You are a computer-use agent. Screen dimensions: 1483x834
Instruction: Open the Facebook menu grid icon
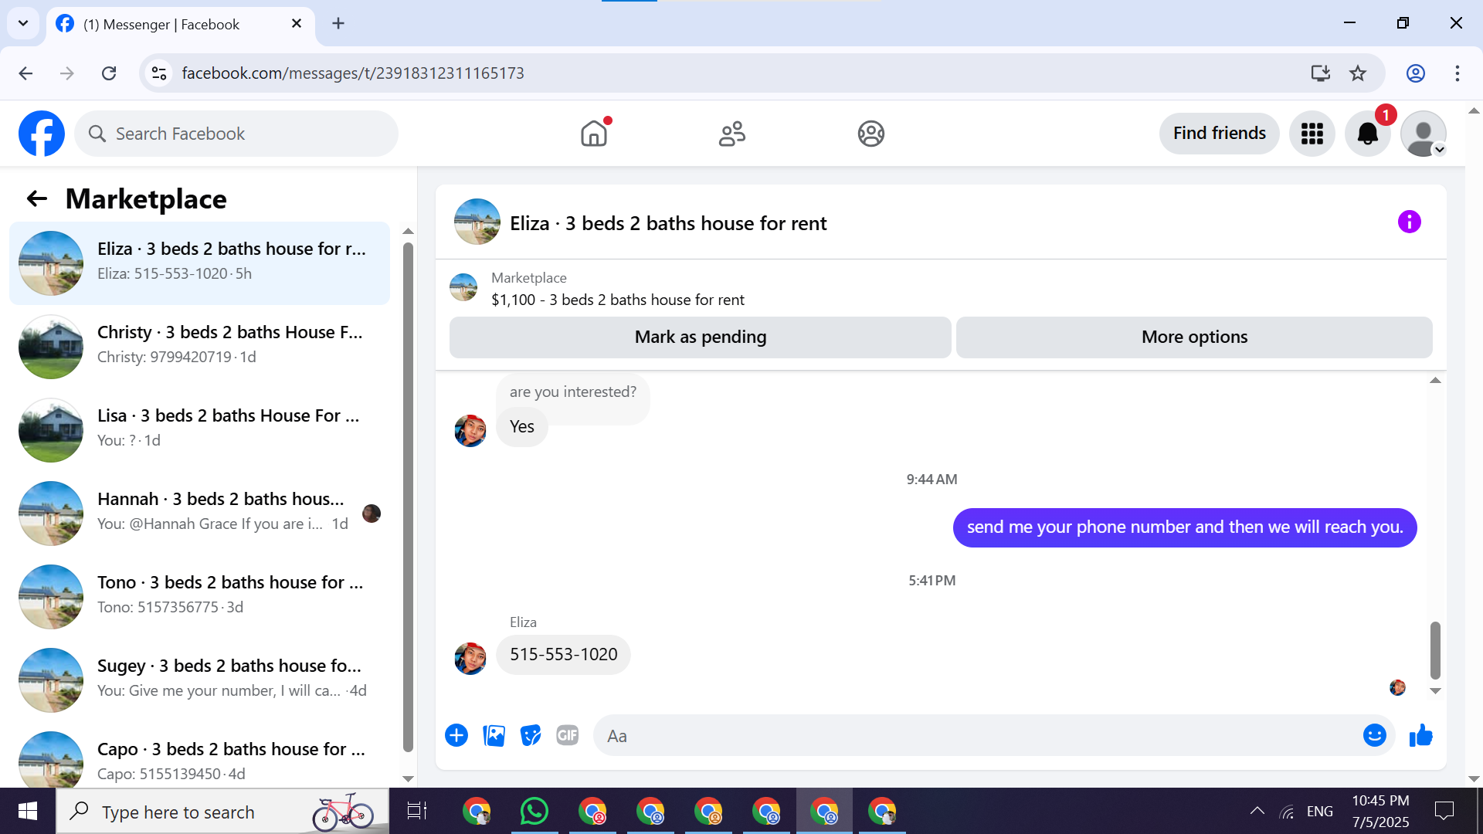click(1312, 134)
